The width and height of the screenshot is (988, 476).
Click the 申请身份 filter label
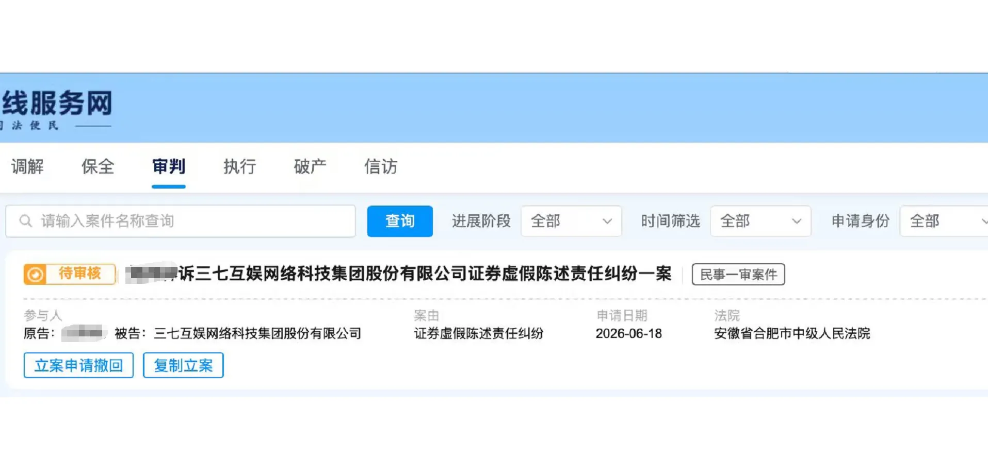[x=861, y=221]
